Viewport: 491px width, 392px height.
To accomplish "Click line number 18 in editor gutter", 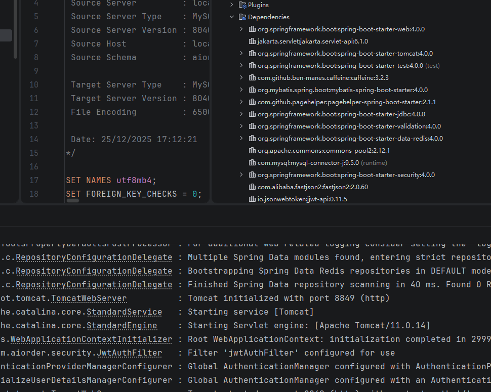I will [34, 194].
